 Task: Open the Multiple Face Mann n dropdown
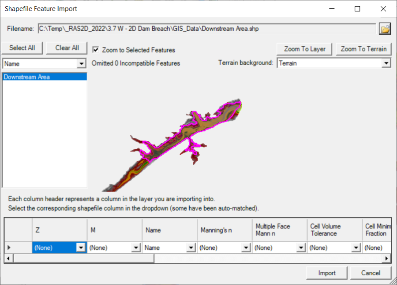(x=301, y=248)
